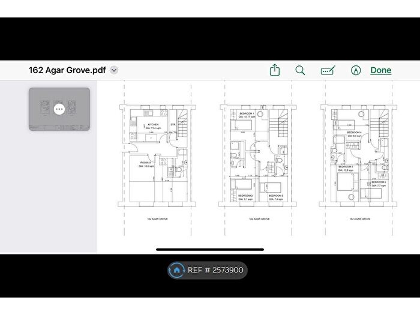Screen dimensions: 420x315
Task: Tap the ellipsis icon on page thumbnail
Action: 59,109
